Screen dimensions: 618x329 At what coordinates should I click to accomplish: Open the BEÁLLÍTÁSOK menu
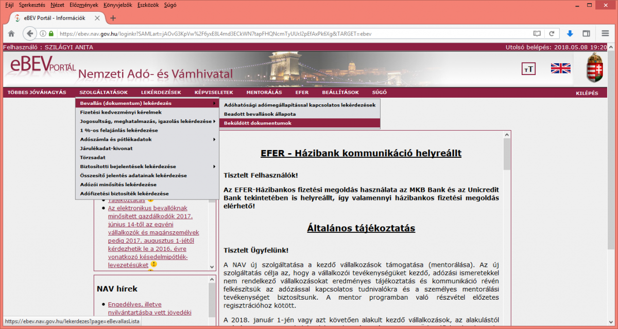[340, 93]
